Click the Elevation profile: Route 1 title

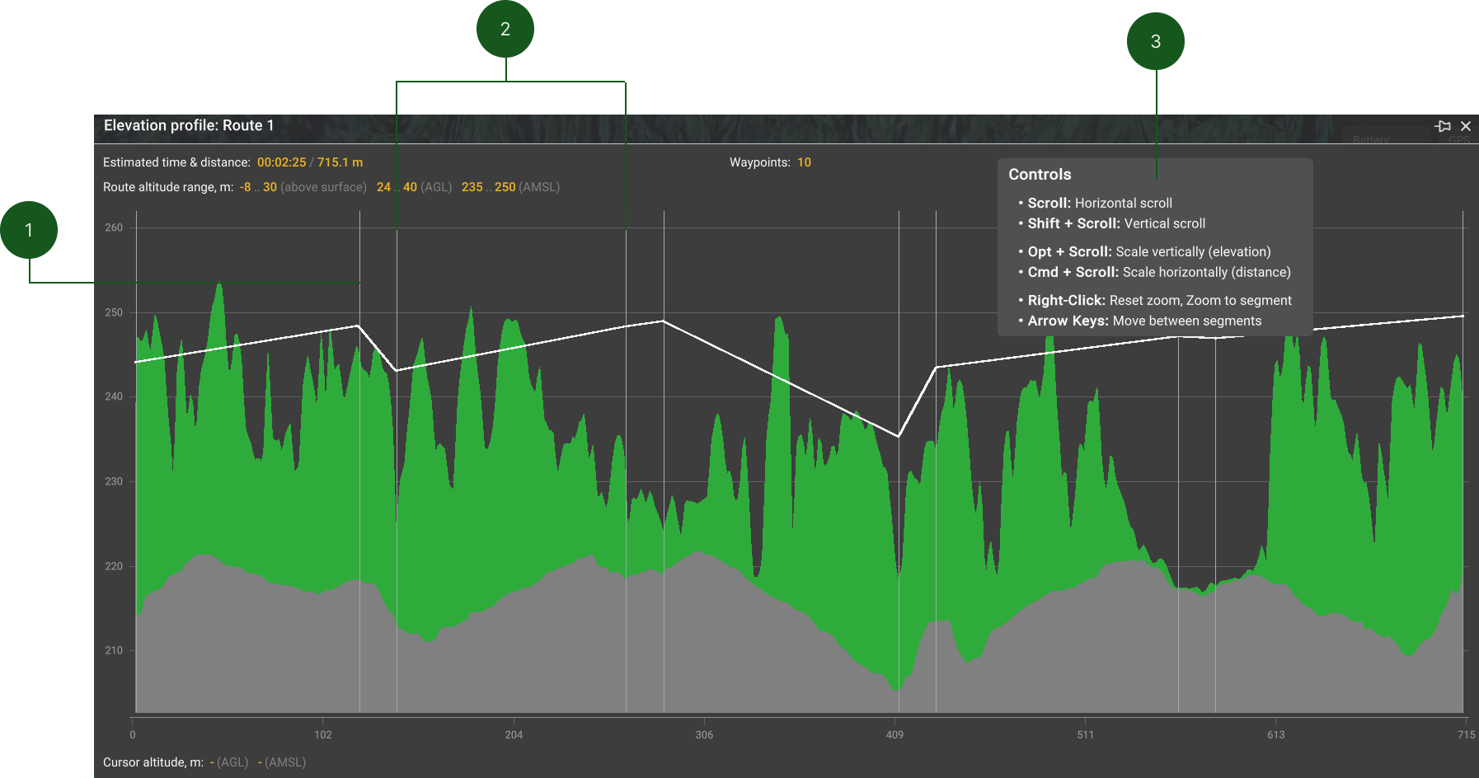pyautogui.click(x=189, y=125)
